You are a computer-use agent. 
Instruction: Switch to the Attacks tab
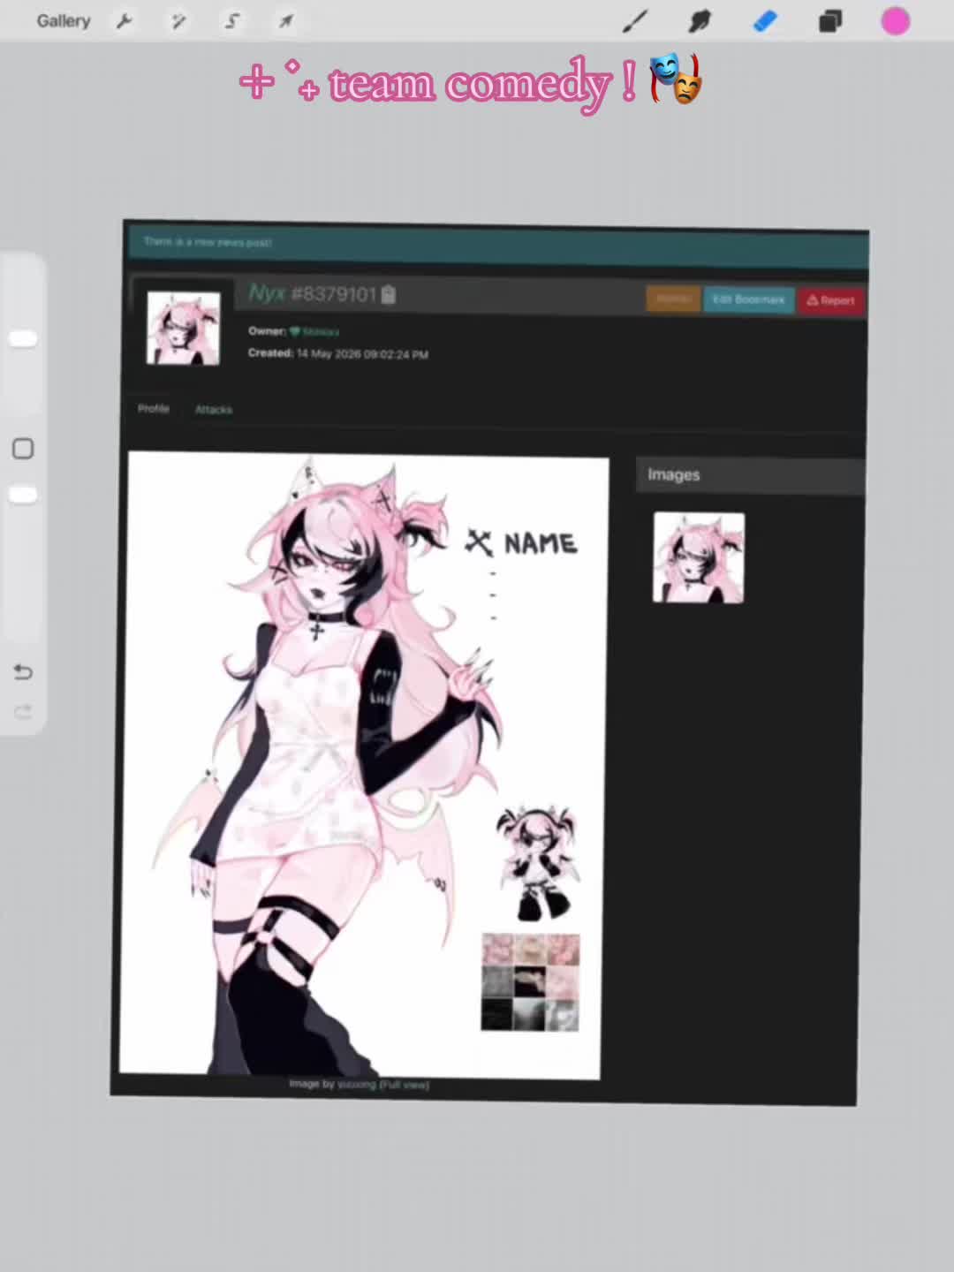click(x=214, y=410)
